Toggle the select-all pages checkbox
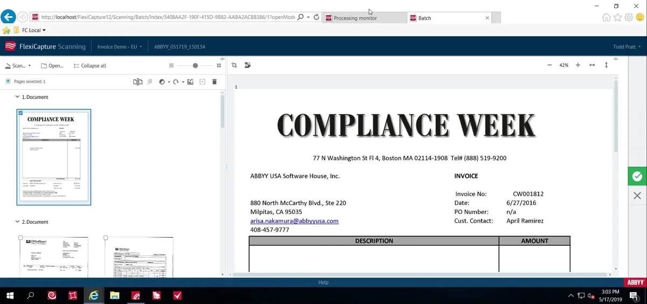This screenshot has width=647, height=304. click(x=8, y=81)
